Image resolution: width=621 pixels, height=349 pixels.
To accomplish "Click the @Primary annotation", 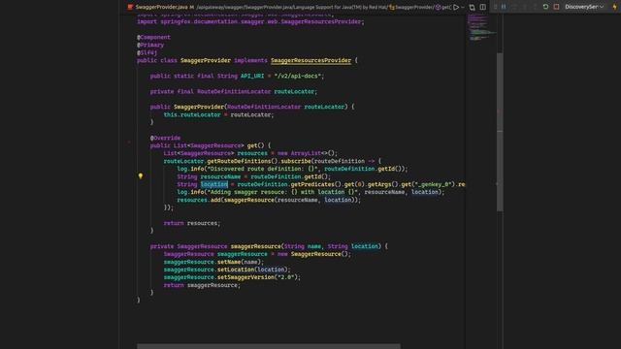I will [x=150, y=46].
